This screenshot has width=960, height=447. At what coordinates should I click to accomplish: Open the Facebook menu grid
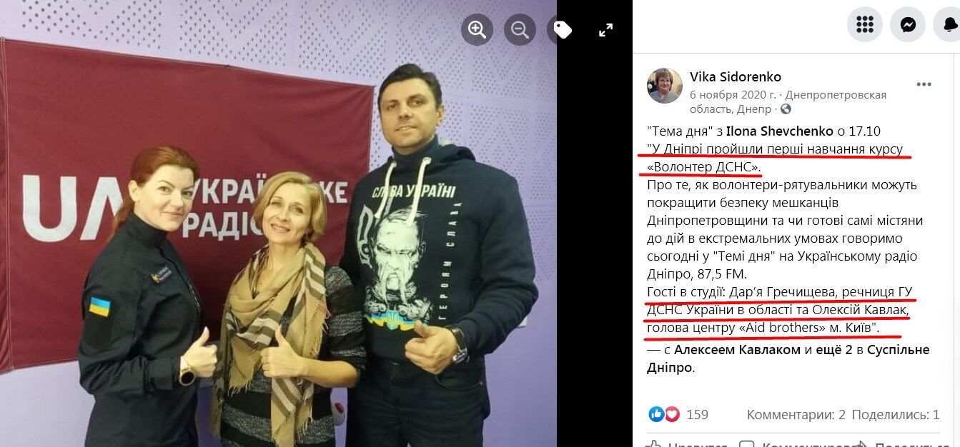pyautogui.click(x=865, y=24)
